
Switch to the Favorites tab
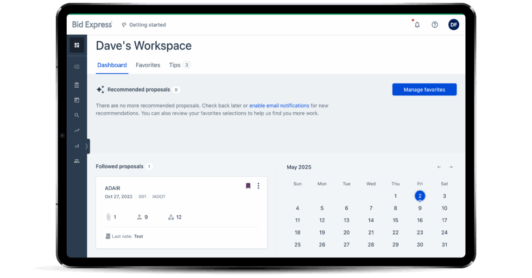click(x=148, y=65)
